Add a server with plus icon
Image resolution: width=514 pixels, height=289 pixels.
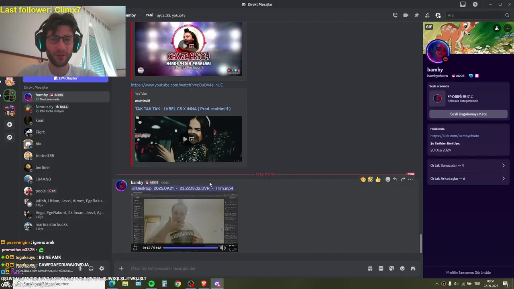(10, 124)
